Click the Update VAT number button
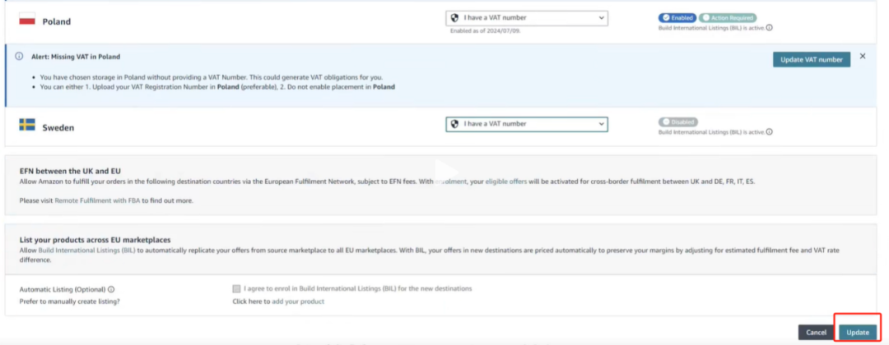Screen dimensions: 889x345 (x=812, y=59)
